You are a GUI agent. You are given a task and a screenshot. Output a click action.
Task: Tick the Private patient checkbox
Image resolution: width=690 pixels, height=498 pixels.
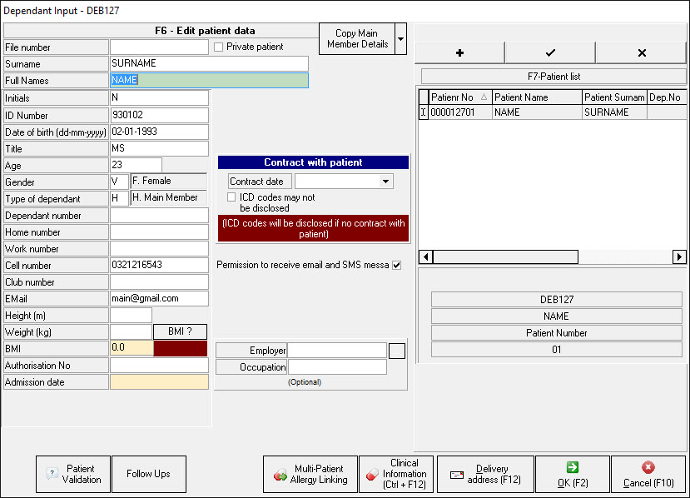click(x=218, y=47)
